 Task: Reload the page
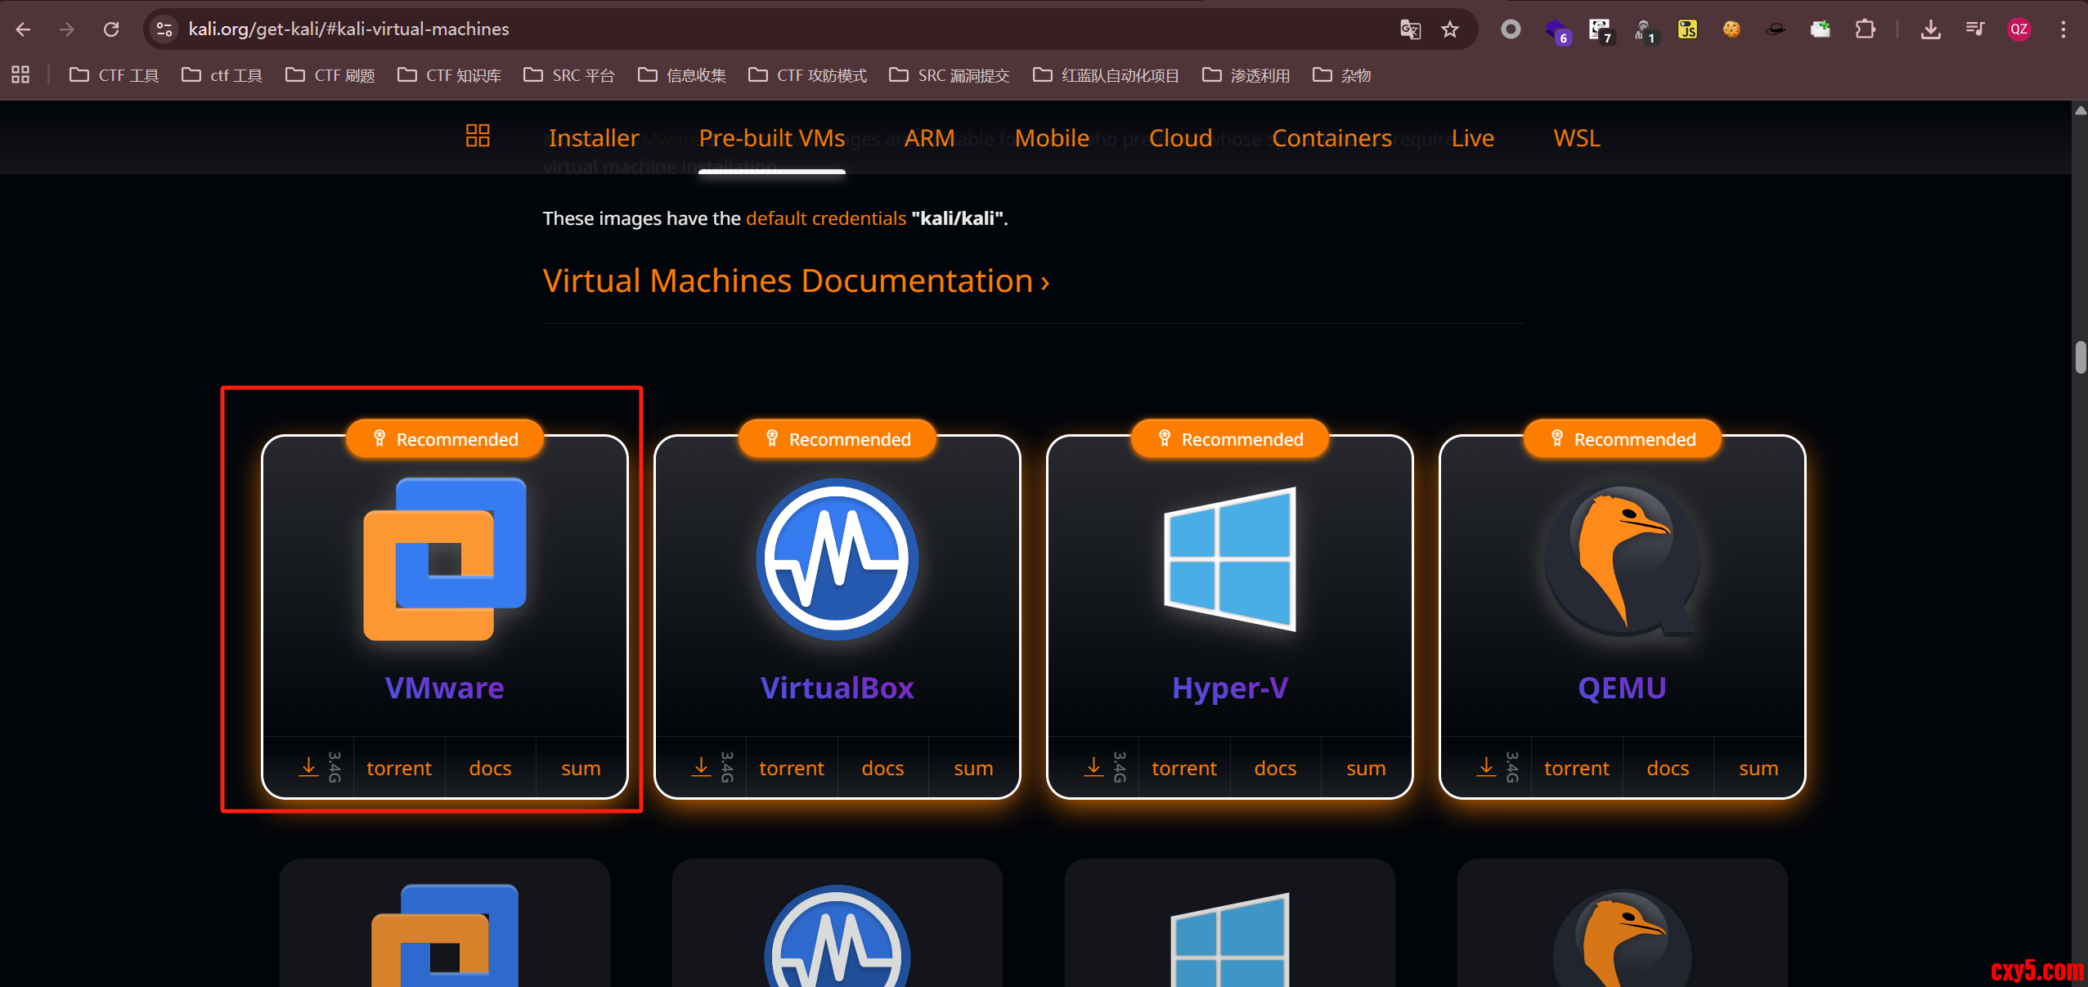(111, 29)
